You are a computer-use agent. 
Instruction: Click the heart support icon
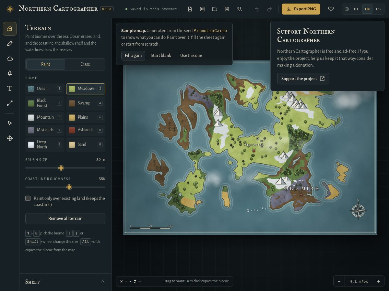(331, 9)
